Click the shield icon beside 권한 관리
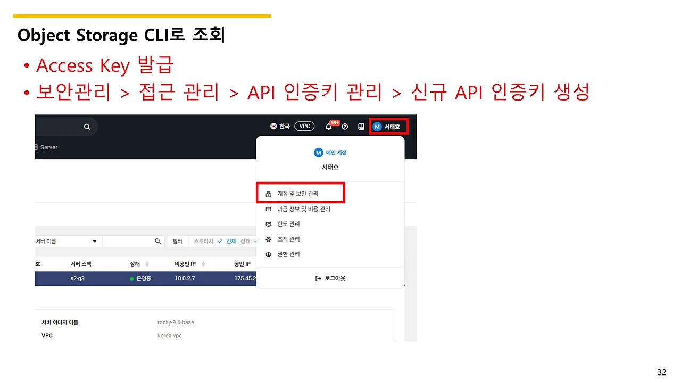This screenshot has width=681, height=383. tap(268, 254)
